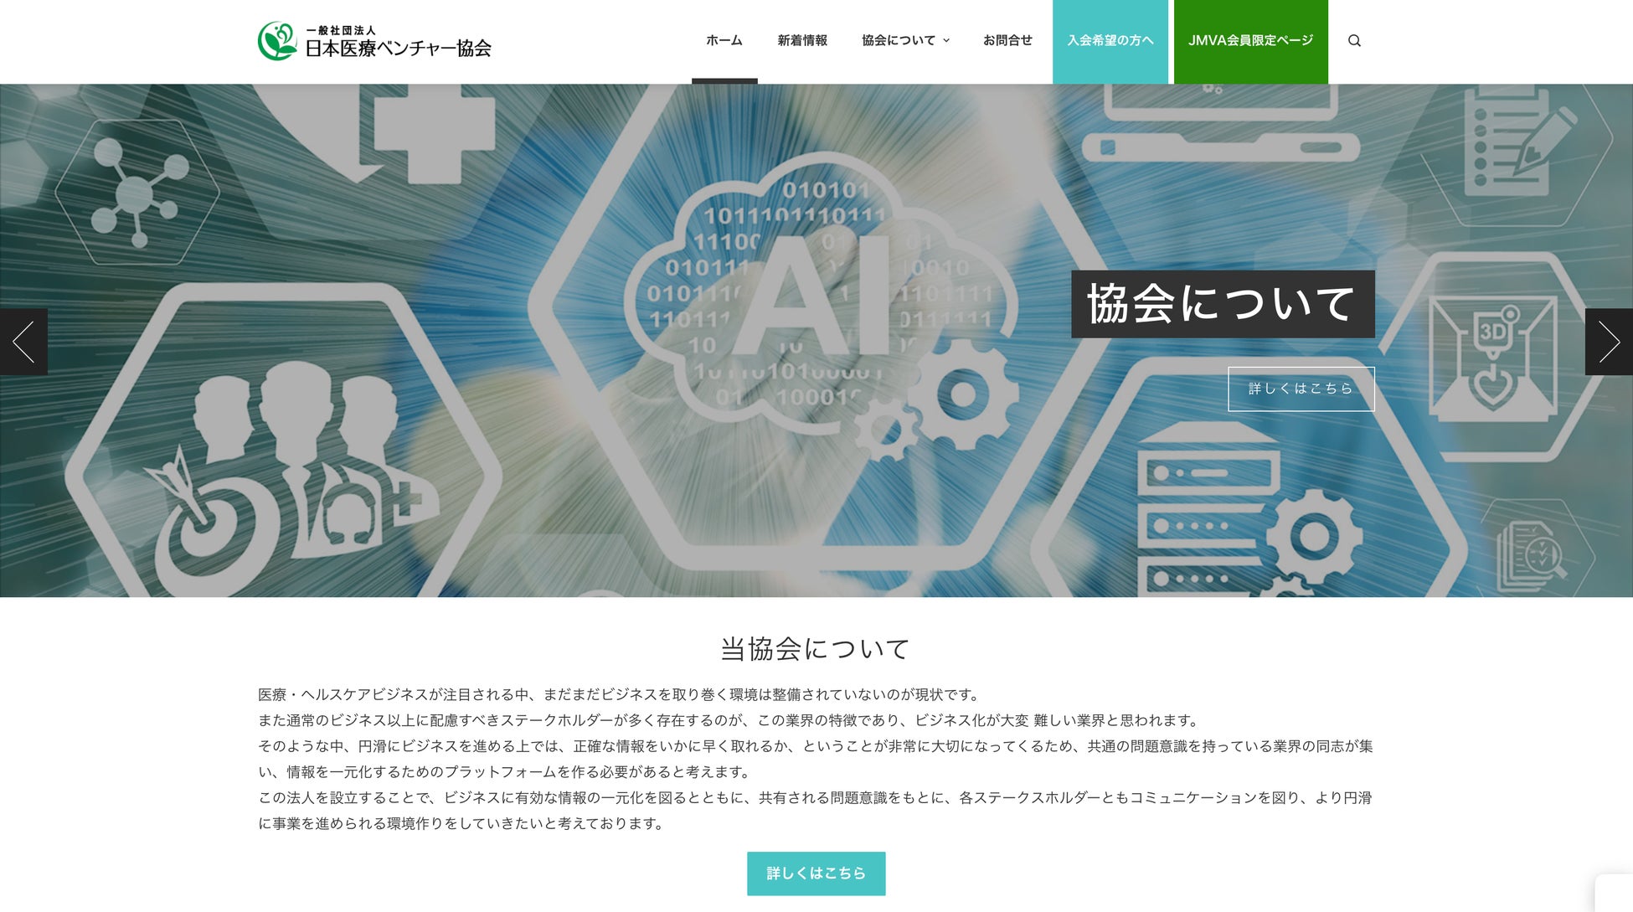Open the green JMVA会員限定ページ button
The height and width of the screenshot is (912, 1633).
[x=1250, y=40]
